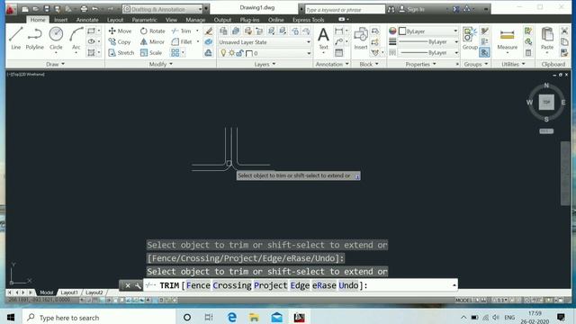Select the Line drawing tool

coord(16,38)
